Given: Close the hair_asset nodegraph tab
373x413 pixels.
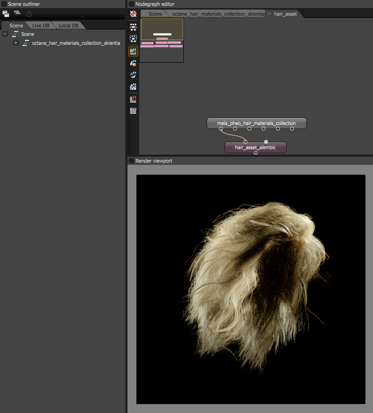Looking at the screenshot, I should [x=269, y=14].
